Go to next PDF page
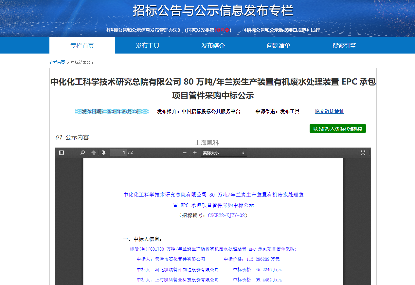Viewport: 415px width, 285px height. coord(104,153)
